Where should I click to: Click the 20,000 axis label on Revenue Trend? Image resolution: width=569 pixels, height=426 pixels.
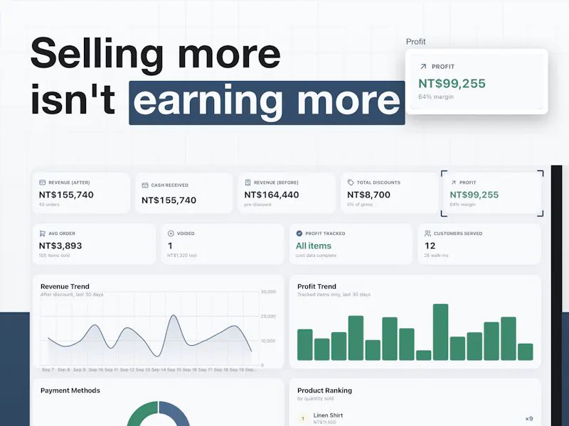tap(268, 316)
